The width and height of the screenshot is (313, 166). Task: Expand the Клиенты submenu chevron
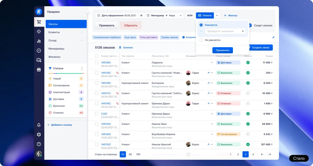click(82, 32)
